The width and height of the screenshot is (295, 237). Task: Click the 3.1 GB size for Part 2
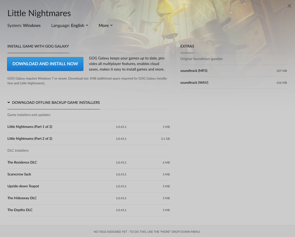click(165, 139)
